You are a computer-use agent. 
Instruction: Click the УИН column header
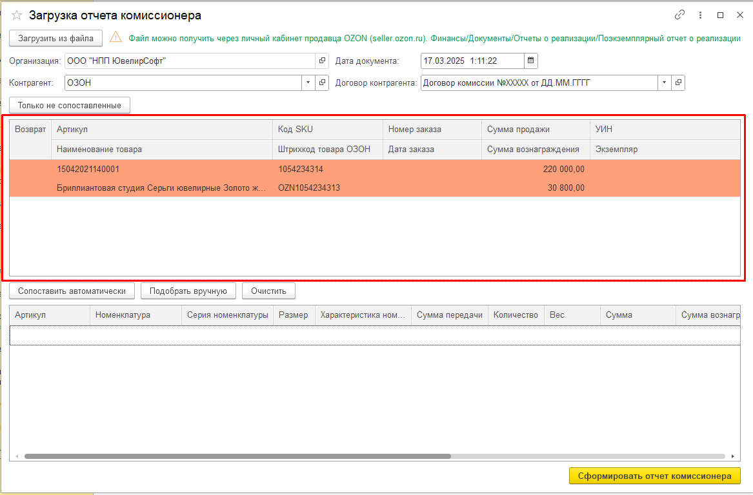[x=665, y=130]
